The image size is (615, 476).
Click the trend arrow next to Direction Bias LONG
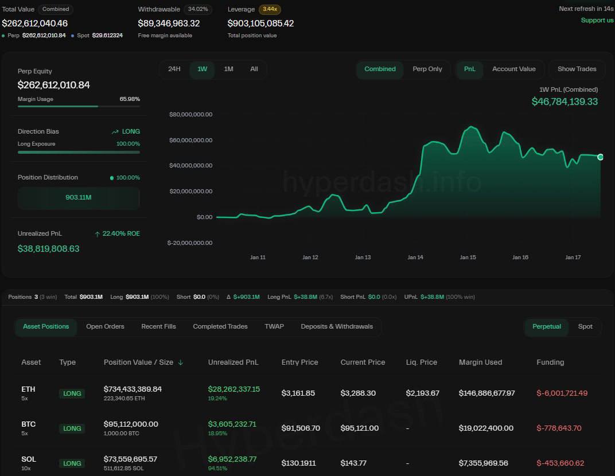[115, 131]
